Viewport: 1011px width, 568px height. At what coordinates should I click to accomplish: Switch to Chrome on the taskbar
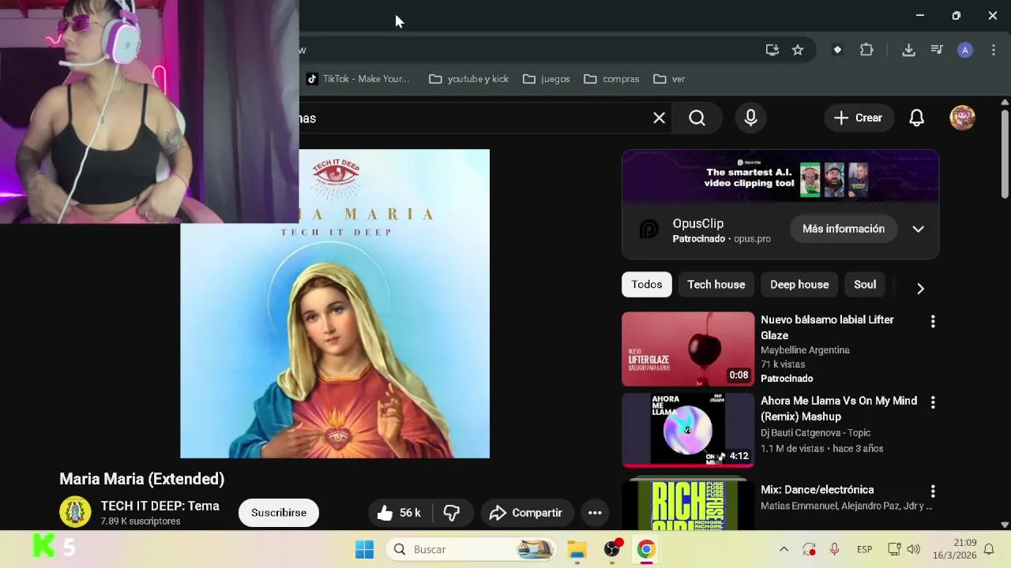point(646,549)
